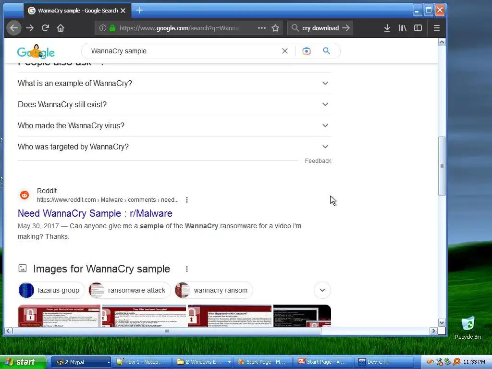Click the orange magnifier tray icon

coord(457,362)
